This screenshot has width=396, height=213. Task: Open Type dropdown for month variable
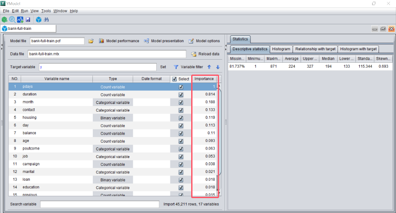[x=113, y=102]
